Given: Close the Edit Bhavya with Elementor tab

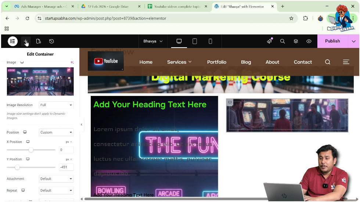Looking at the screenshot, I should [273, 7].
